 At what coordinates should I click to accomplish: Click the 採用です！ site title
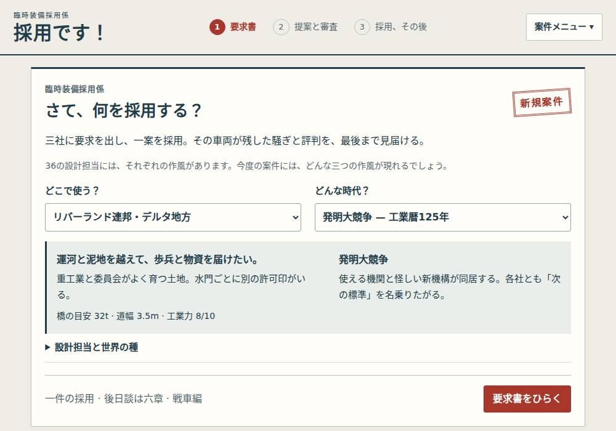[x=59, y=33]
